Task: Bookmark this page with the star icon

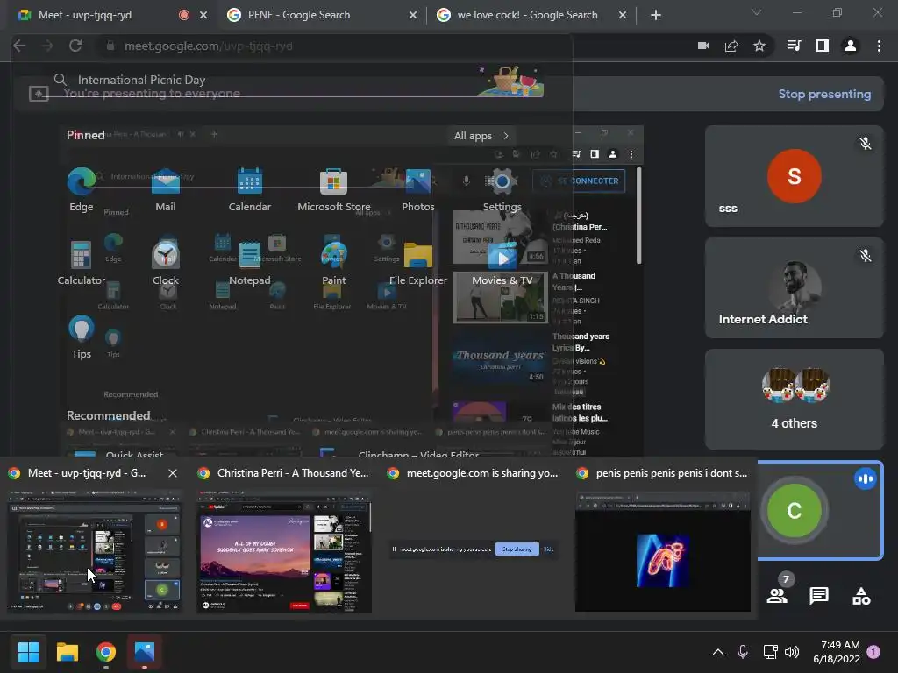Action: click(x=759, y=46)
